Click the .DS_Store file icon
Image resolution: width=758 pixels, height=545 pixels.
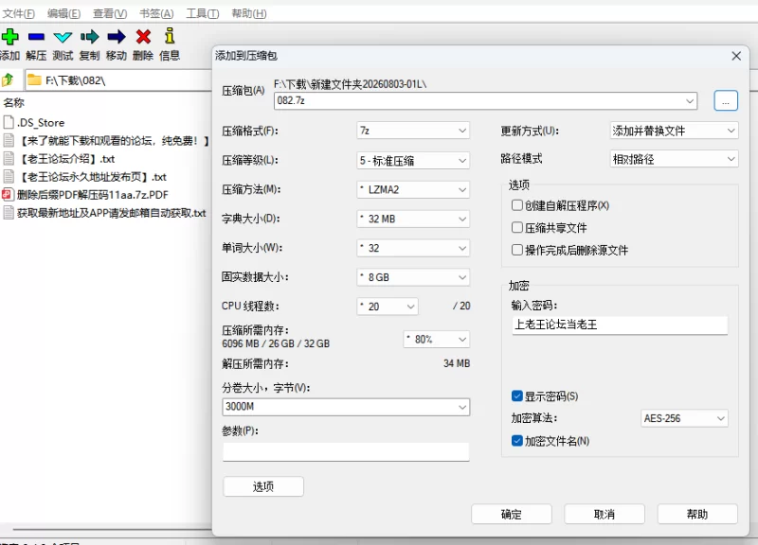point(9,122)
